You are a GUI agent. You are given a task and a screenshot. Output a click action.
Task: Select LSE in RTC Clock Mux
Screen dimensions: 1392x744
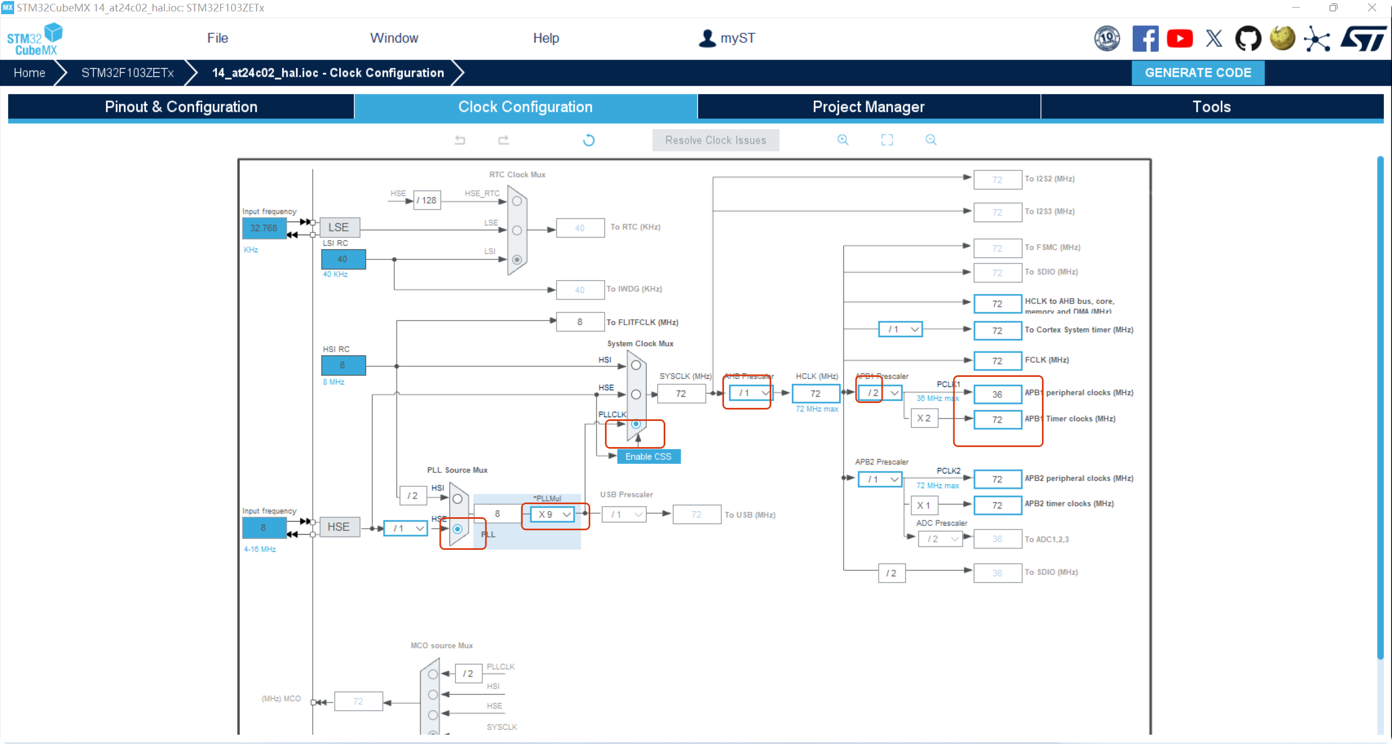pyautogui.click(x=517, y=230)
